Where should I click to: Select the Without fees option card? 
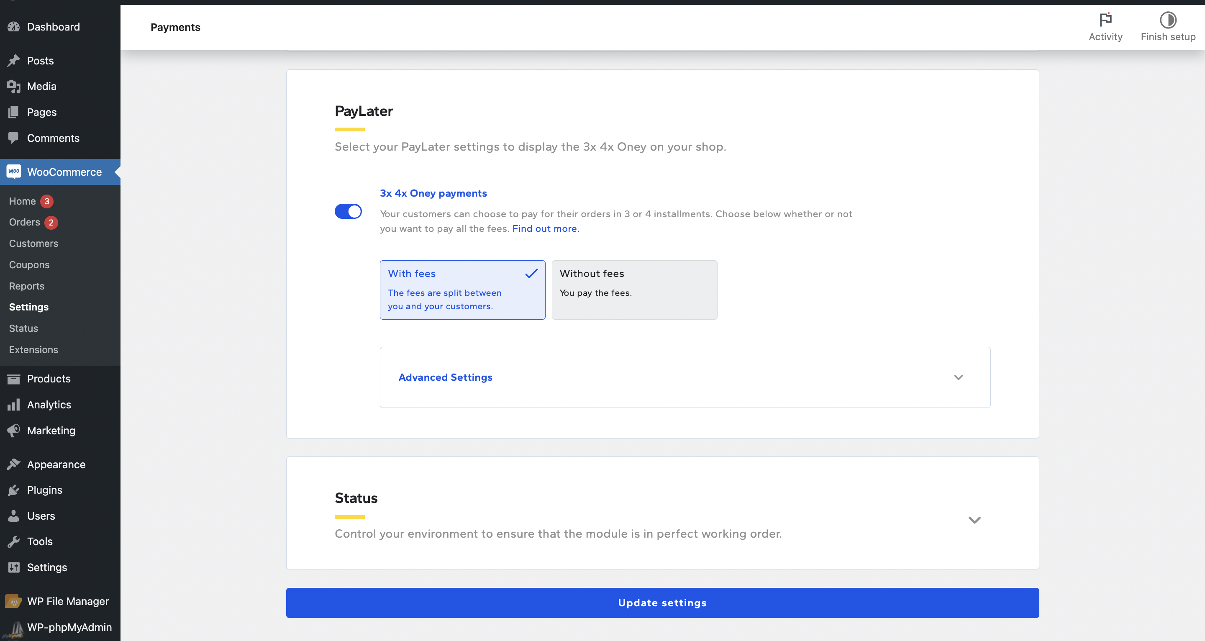tap(634, 290)
